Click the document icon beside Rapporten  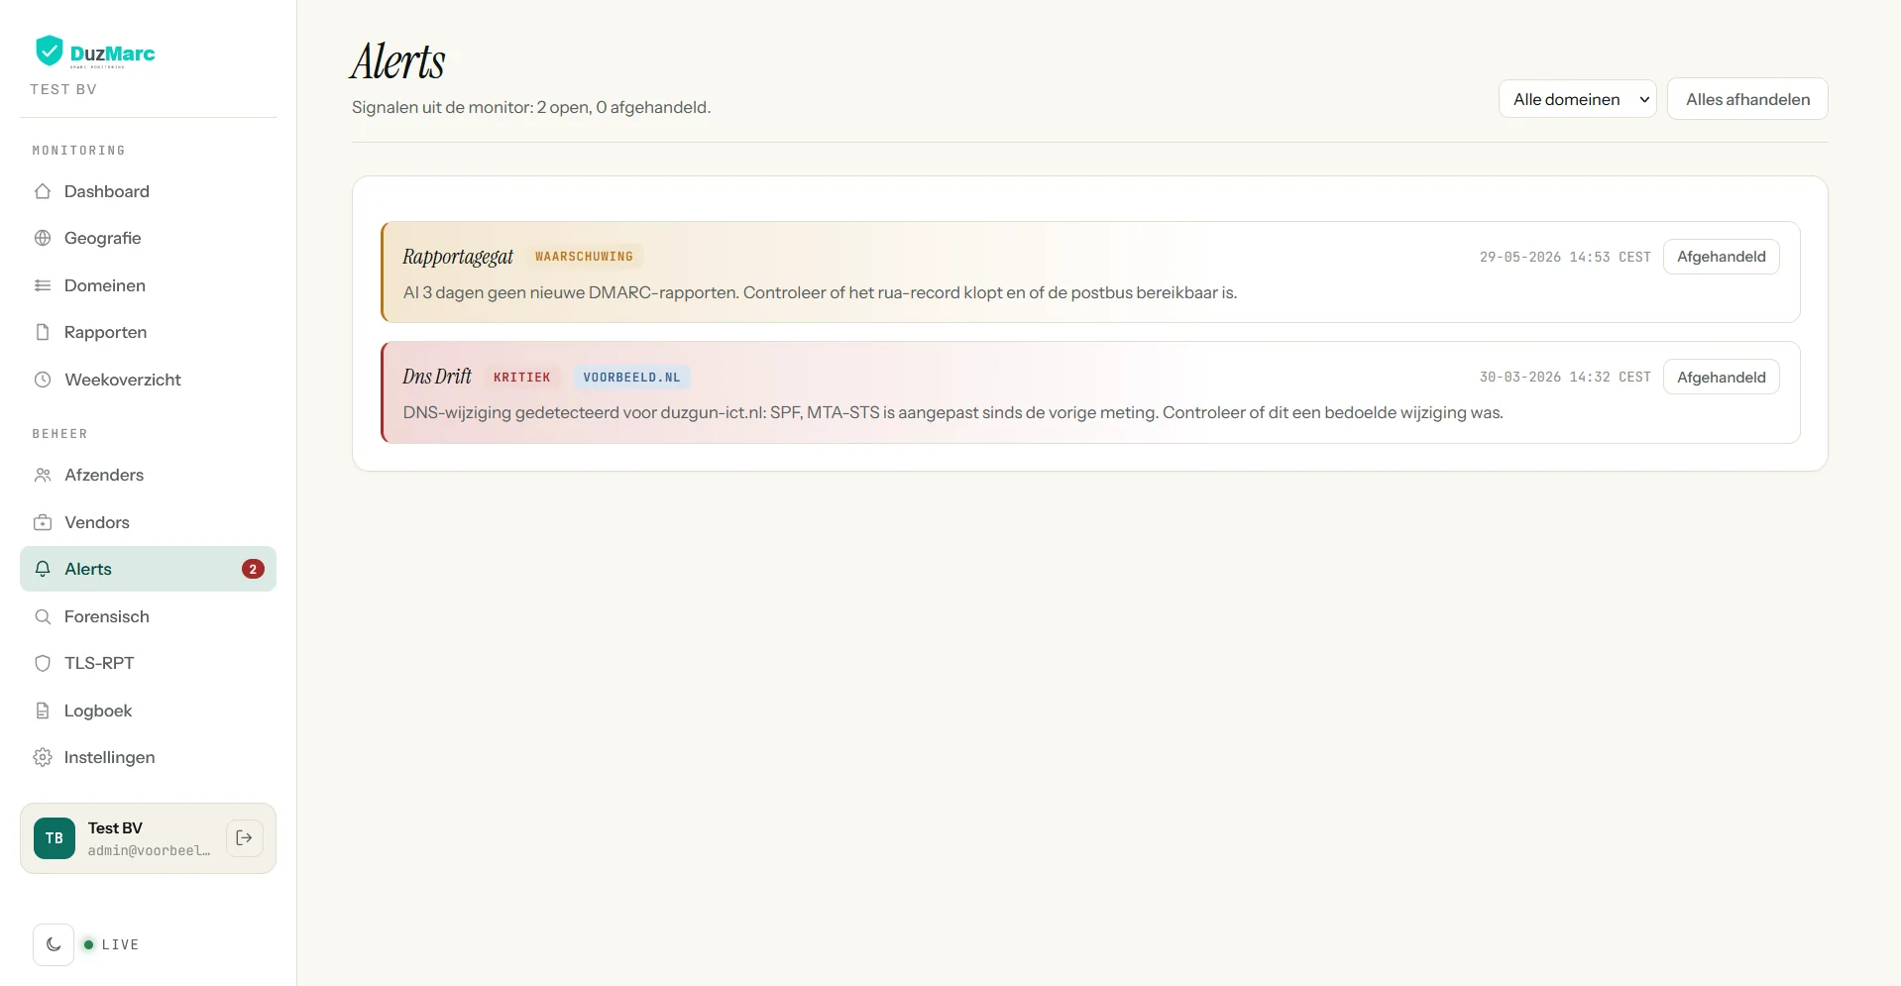click(43, 332)
